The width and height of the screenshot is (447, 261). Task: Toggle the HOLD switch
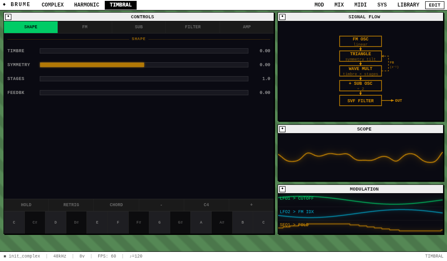(26, 205)
